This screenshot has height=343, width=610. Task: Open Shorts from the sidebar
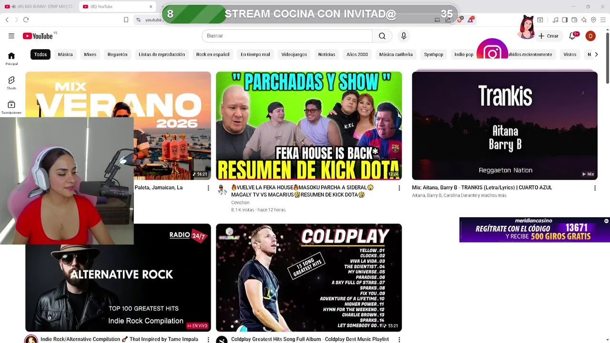click(x=11, y=83)
